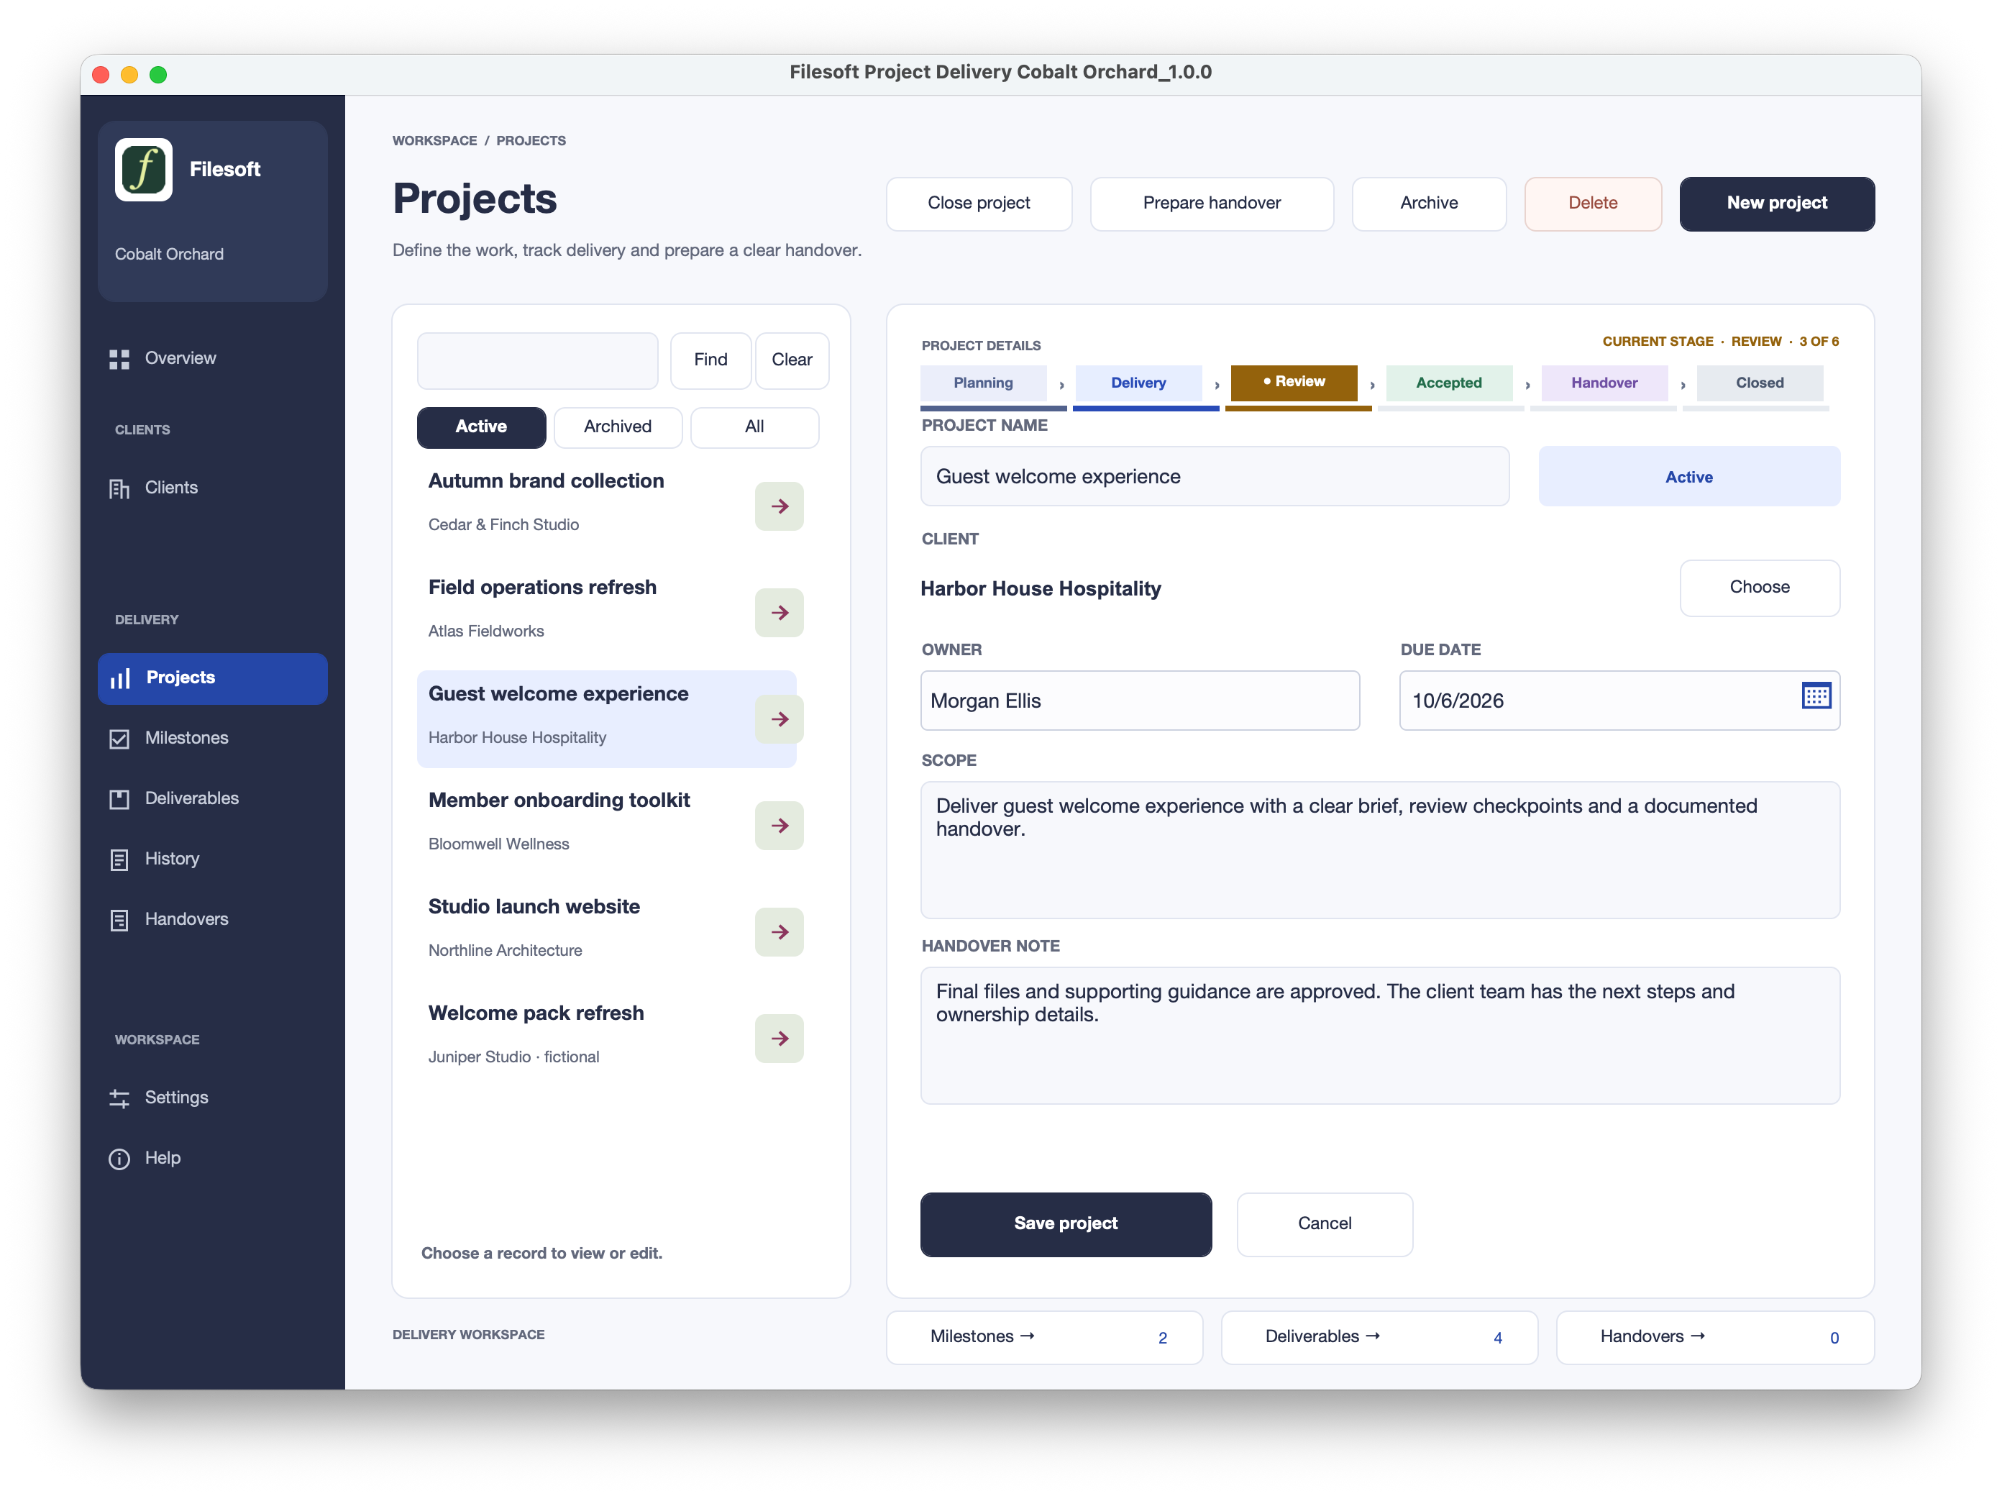Image resolution: width=2002 pixels, height=1496 pixels.
Task: Show Active projects filter
Action: [482, 427]
